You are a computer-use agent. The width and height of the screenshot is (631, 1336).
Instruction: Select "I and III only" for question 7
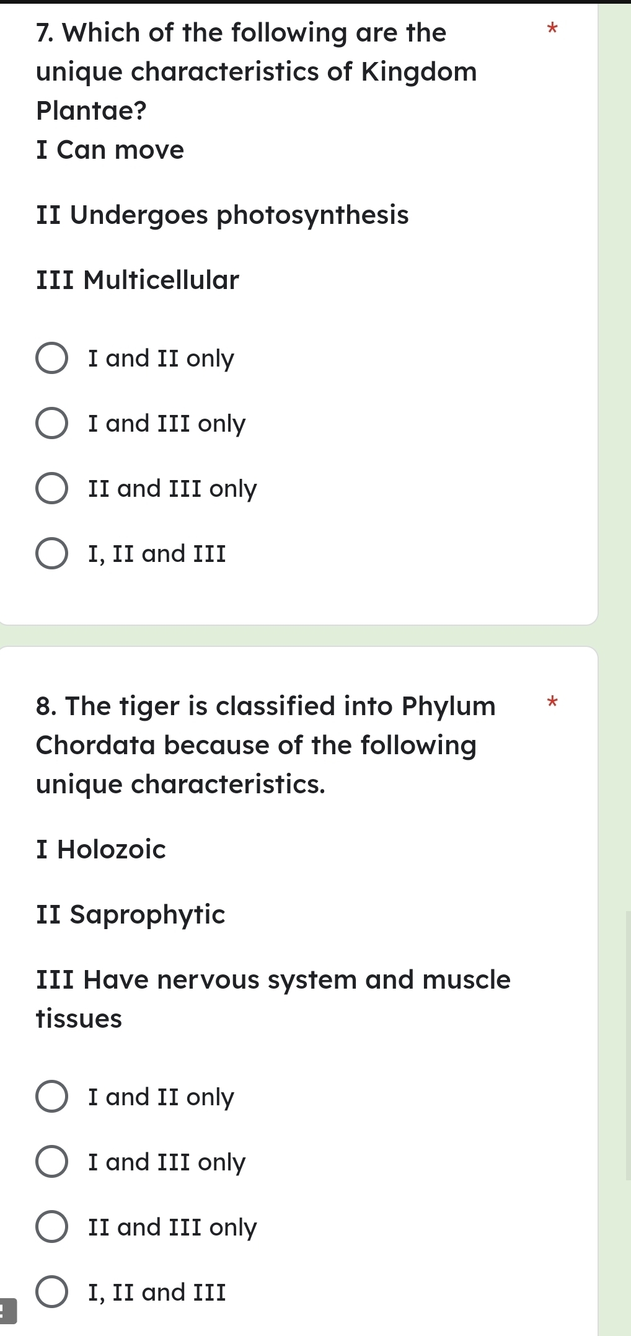(52, 424)
